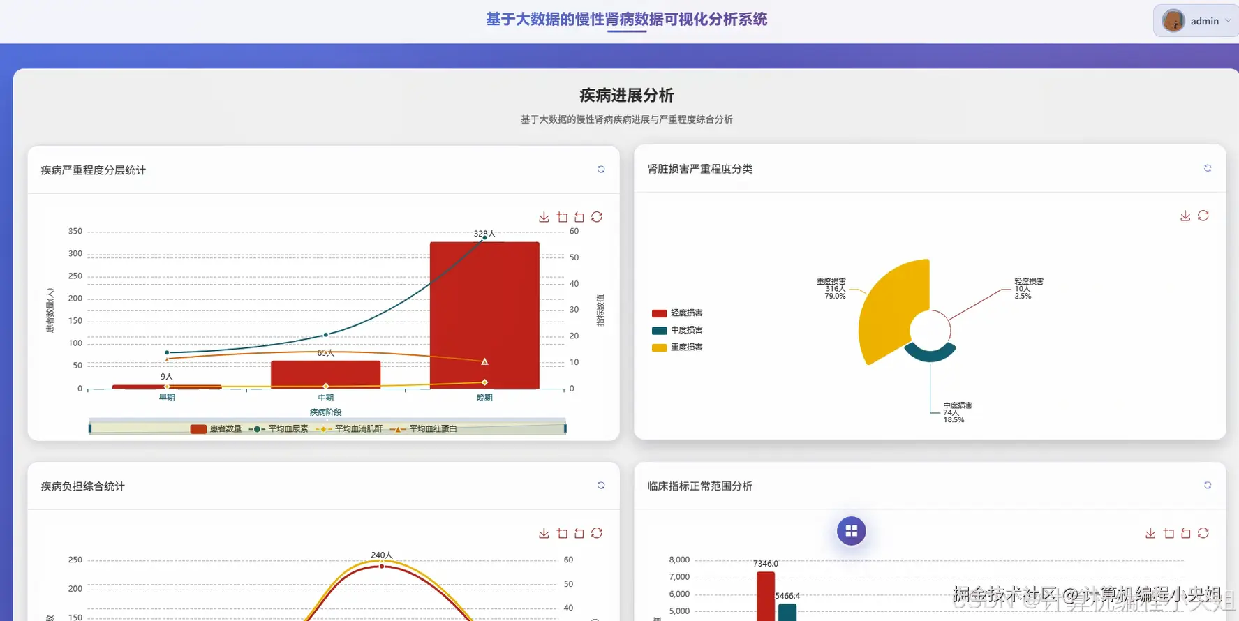This screenshot has height=621, width=1239.
Task: Enable area zoom on severity stratification chart
Action: click(x=562, y=217)
